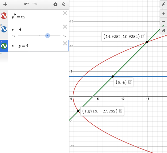Click the Add Item plus button
The height and width of the screenshot is (153, 167).
5,4
